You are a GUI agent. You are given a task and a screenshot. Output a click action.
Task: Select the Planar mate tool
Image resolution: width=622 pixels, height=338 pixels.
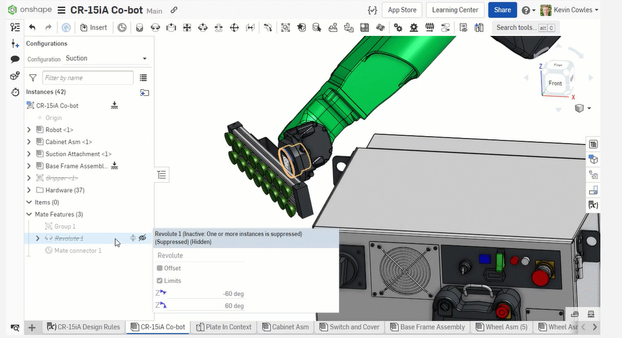[187, 27]
